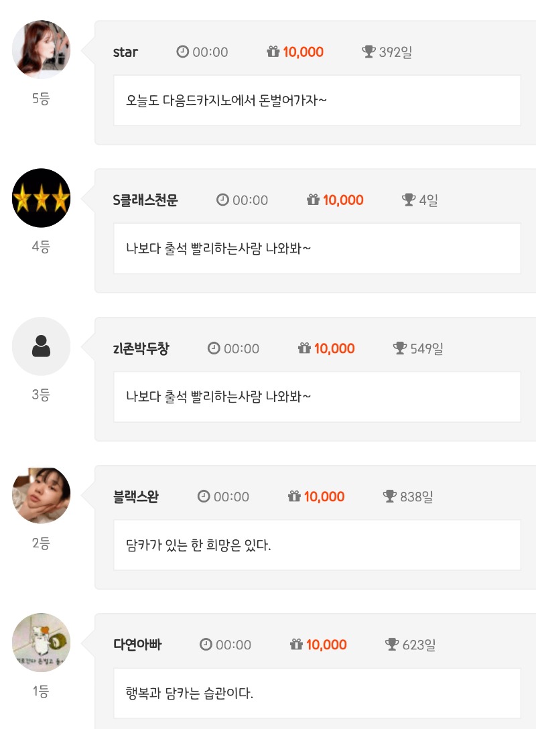Click the clock icon in 블랙스완's row
Image resolution: width=536 pixels, height=729 pixels.
point(204,496)
